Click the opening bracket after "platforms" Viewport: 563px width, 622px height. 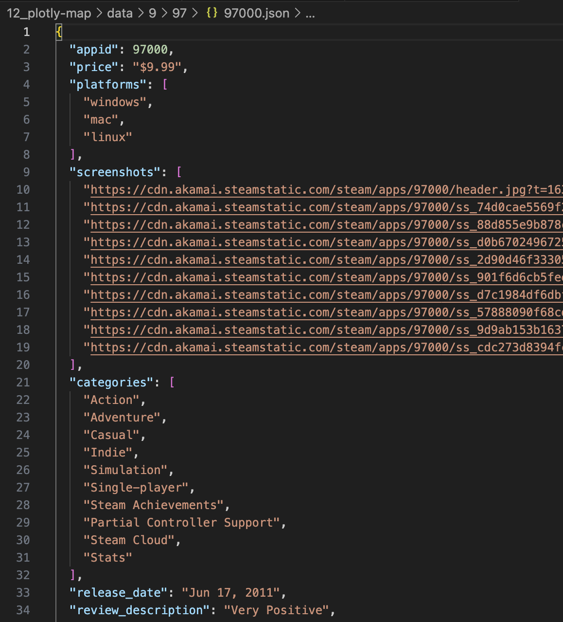[x=165, y=85]
